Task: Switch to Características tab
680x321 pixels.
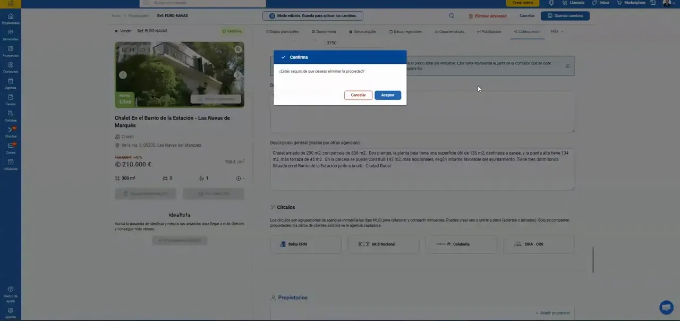Action: click(449, 31)
